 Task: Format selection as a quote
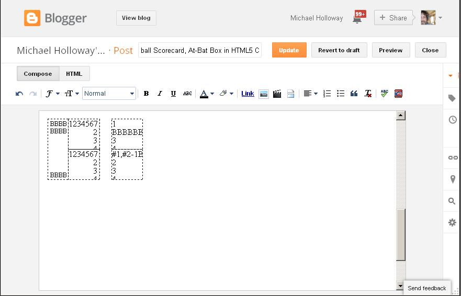354,94
